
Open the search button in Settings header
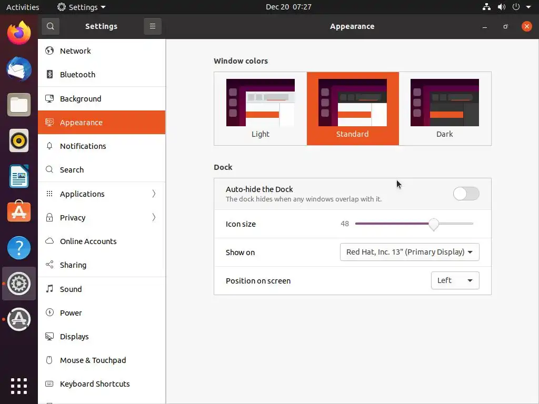click(x=50, y=26)
